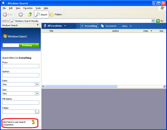The width and height of the screenshot is (167, 130).
Task: Click the green Desktop search button
Action: [27, 45]
